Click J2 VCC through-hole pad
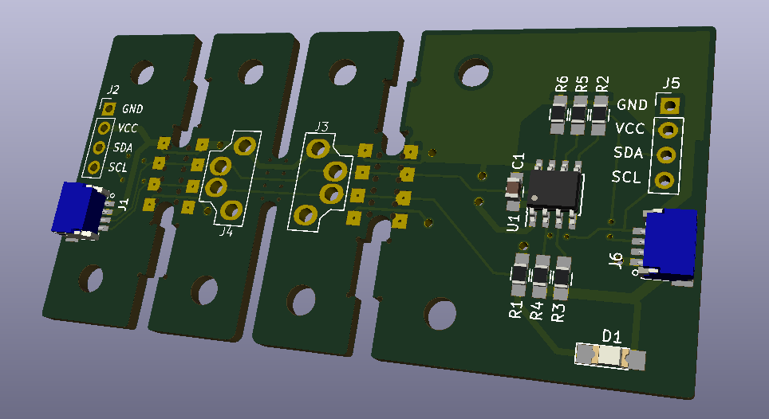Screen dimensions: 769x419 [104, 128]
